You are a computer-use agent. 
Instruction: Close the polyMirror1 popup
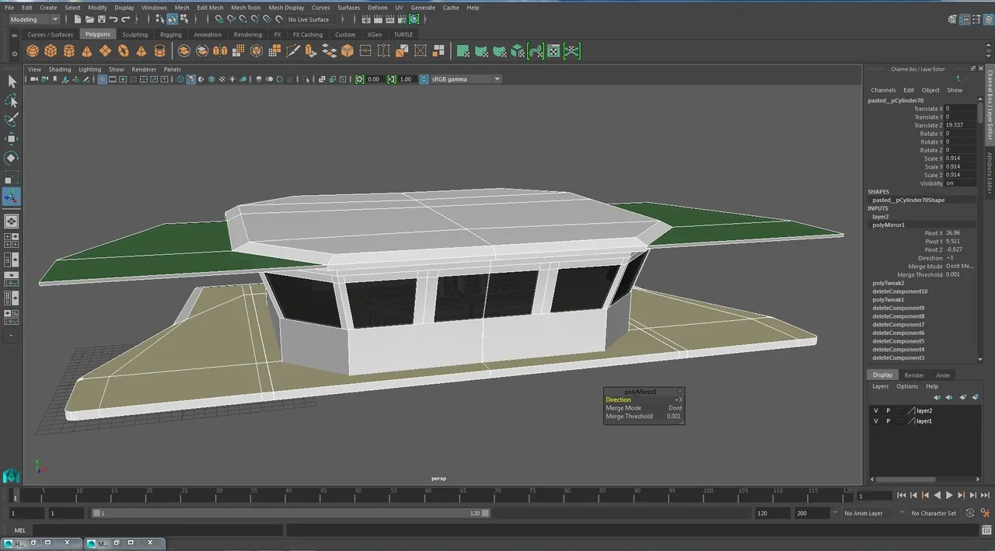(679, 392)
